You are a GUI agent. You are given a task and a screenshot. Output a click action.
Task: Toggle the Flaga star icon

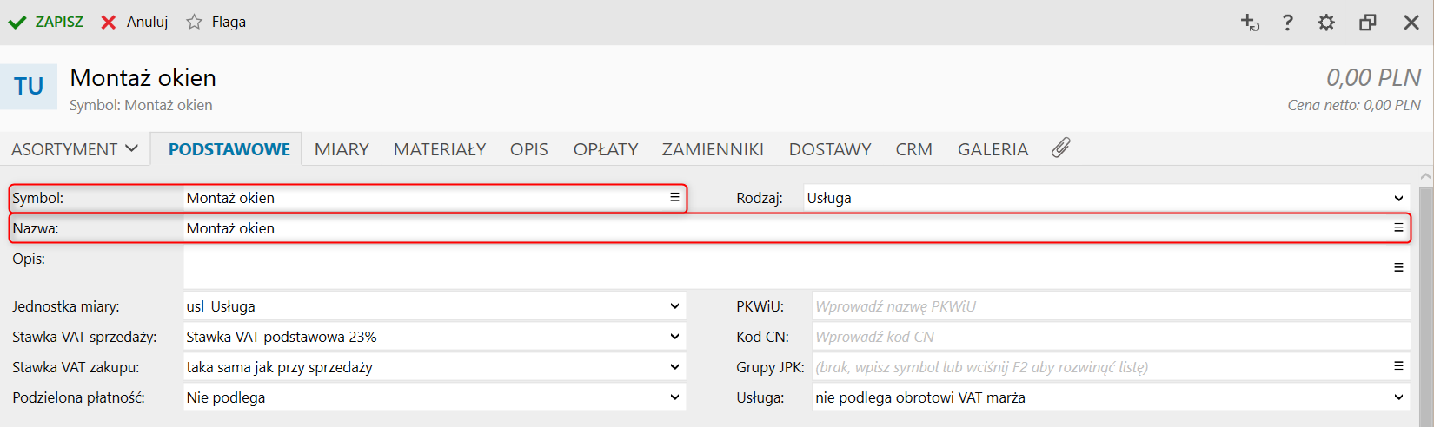195,23
